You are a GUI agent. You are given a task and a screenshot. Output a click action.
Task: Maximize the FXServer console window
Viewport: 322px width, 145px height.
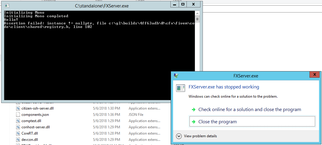tap(183, 4)
